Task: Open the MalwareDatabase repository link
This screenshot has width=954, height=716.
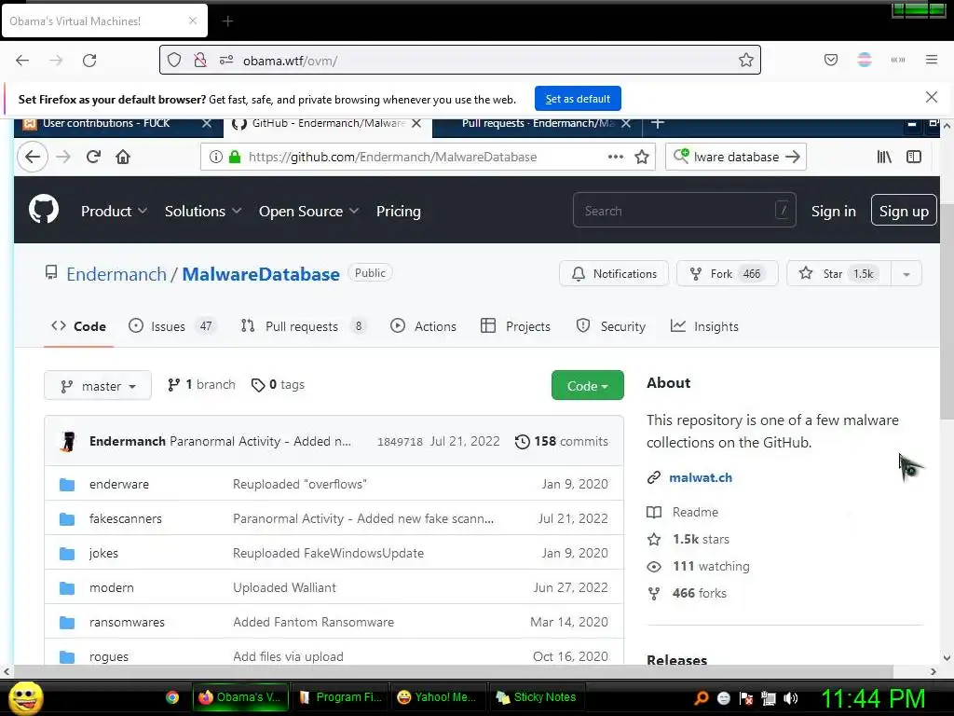Action: coord(261,274)
